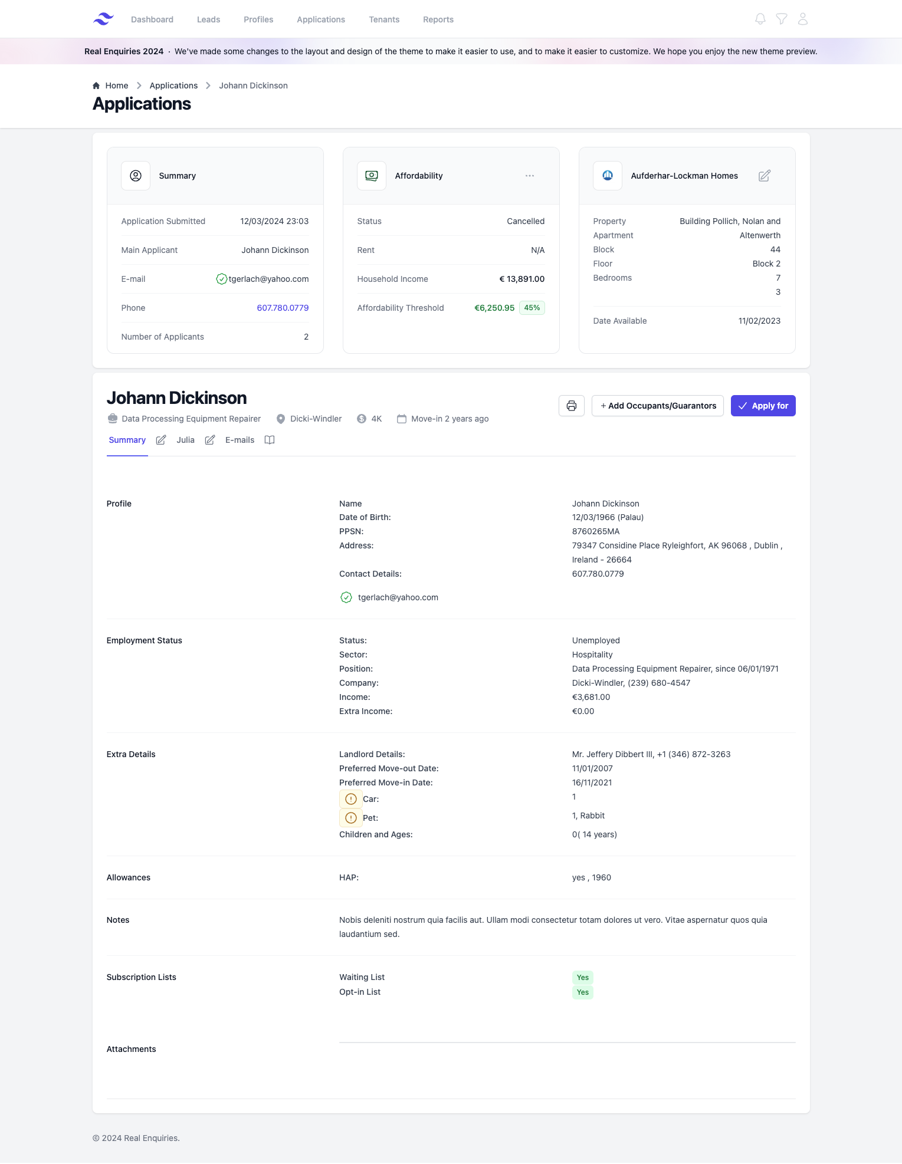Open Affordability three-dots menu
Screen dimensions: 902x1164
click(x=530, y=176)
